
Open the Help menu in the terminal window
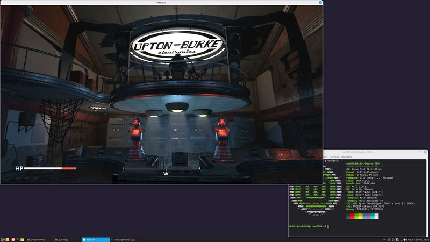(346, 156)
